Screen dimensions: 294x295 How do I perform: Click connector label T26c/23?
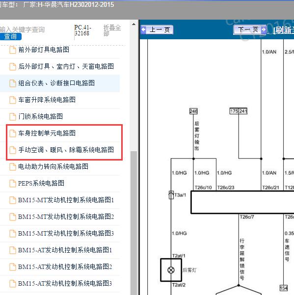(x=226, y=188)
